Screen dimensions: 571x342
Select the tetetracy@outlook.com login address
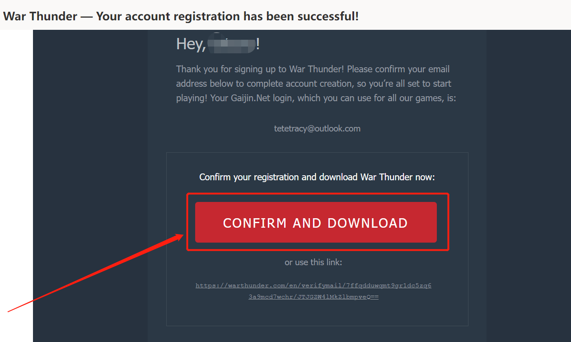[317, 128]
